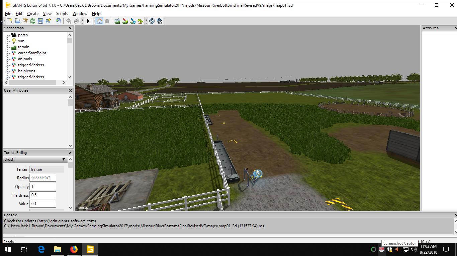This screenshot has height=256, width=457.
Task: Click the Radius input field
Action: [x=43, y=178]
